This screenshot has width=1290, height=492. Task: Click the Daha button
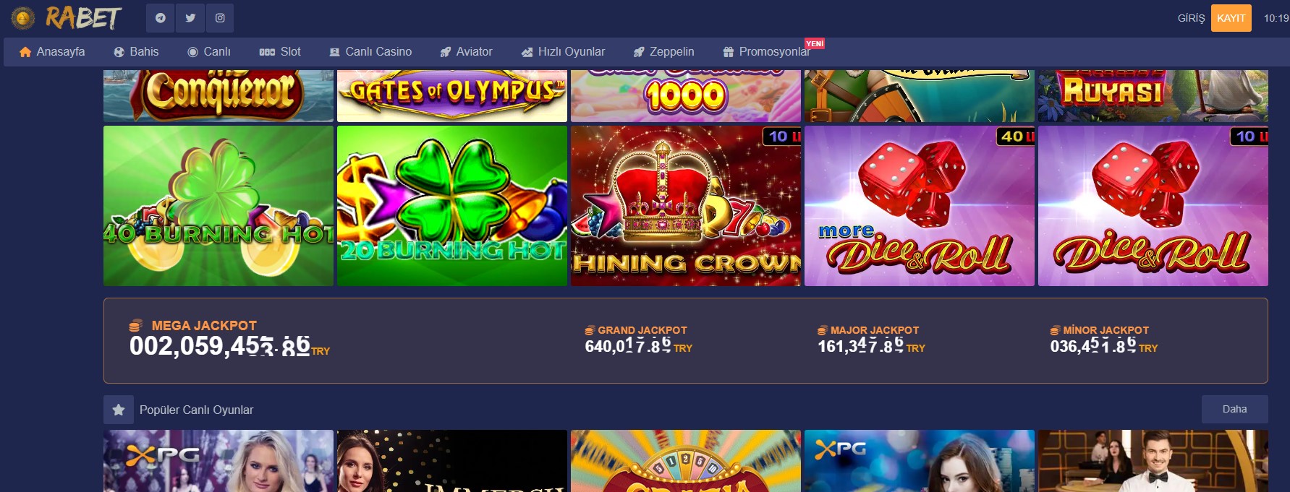tap(1234, 409)
